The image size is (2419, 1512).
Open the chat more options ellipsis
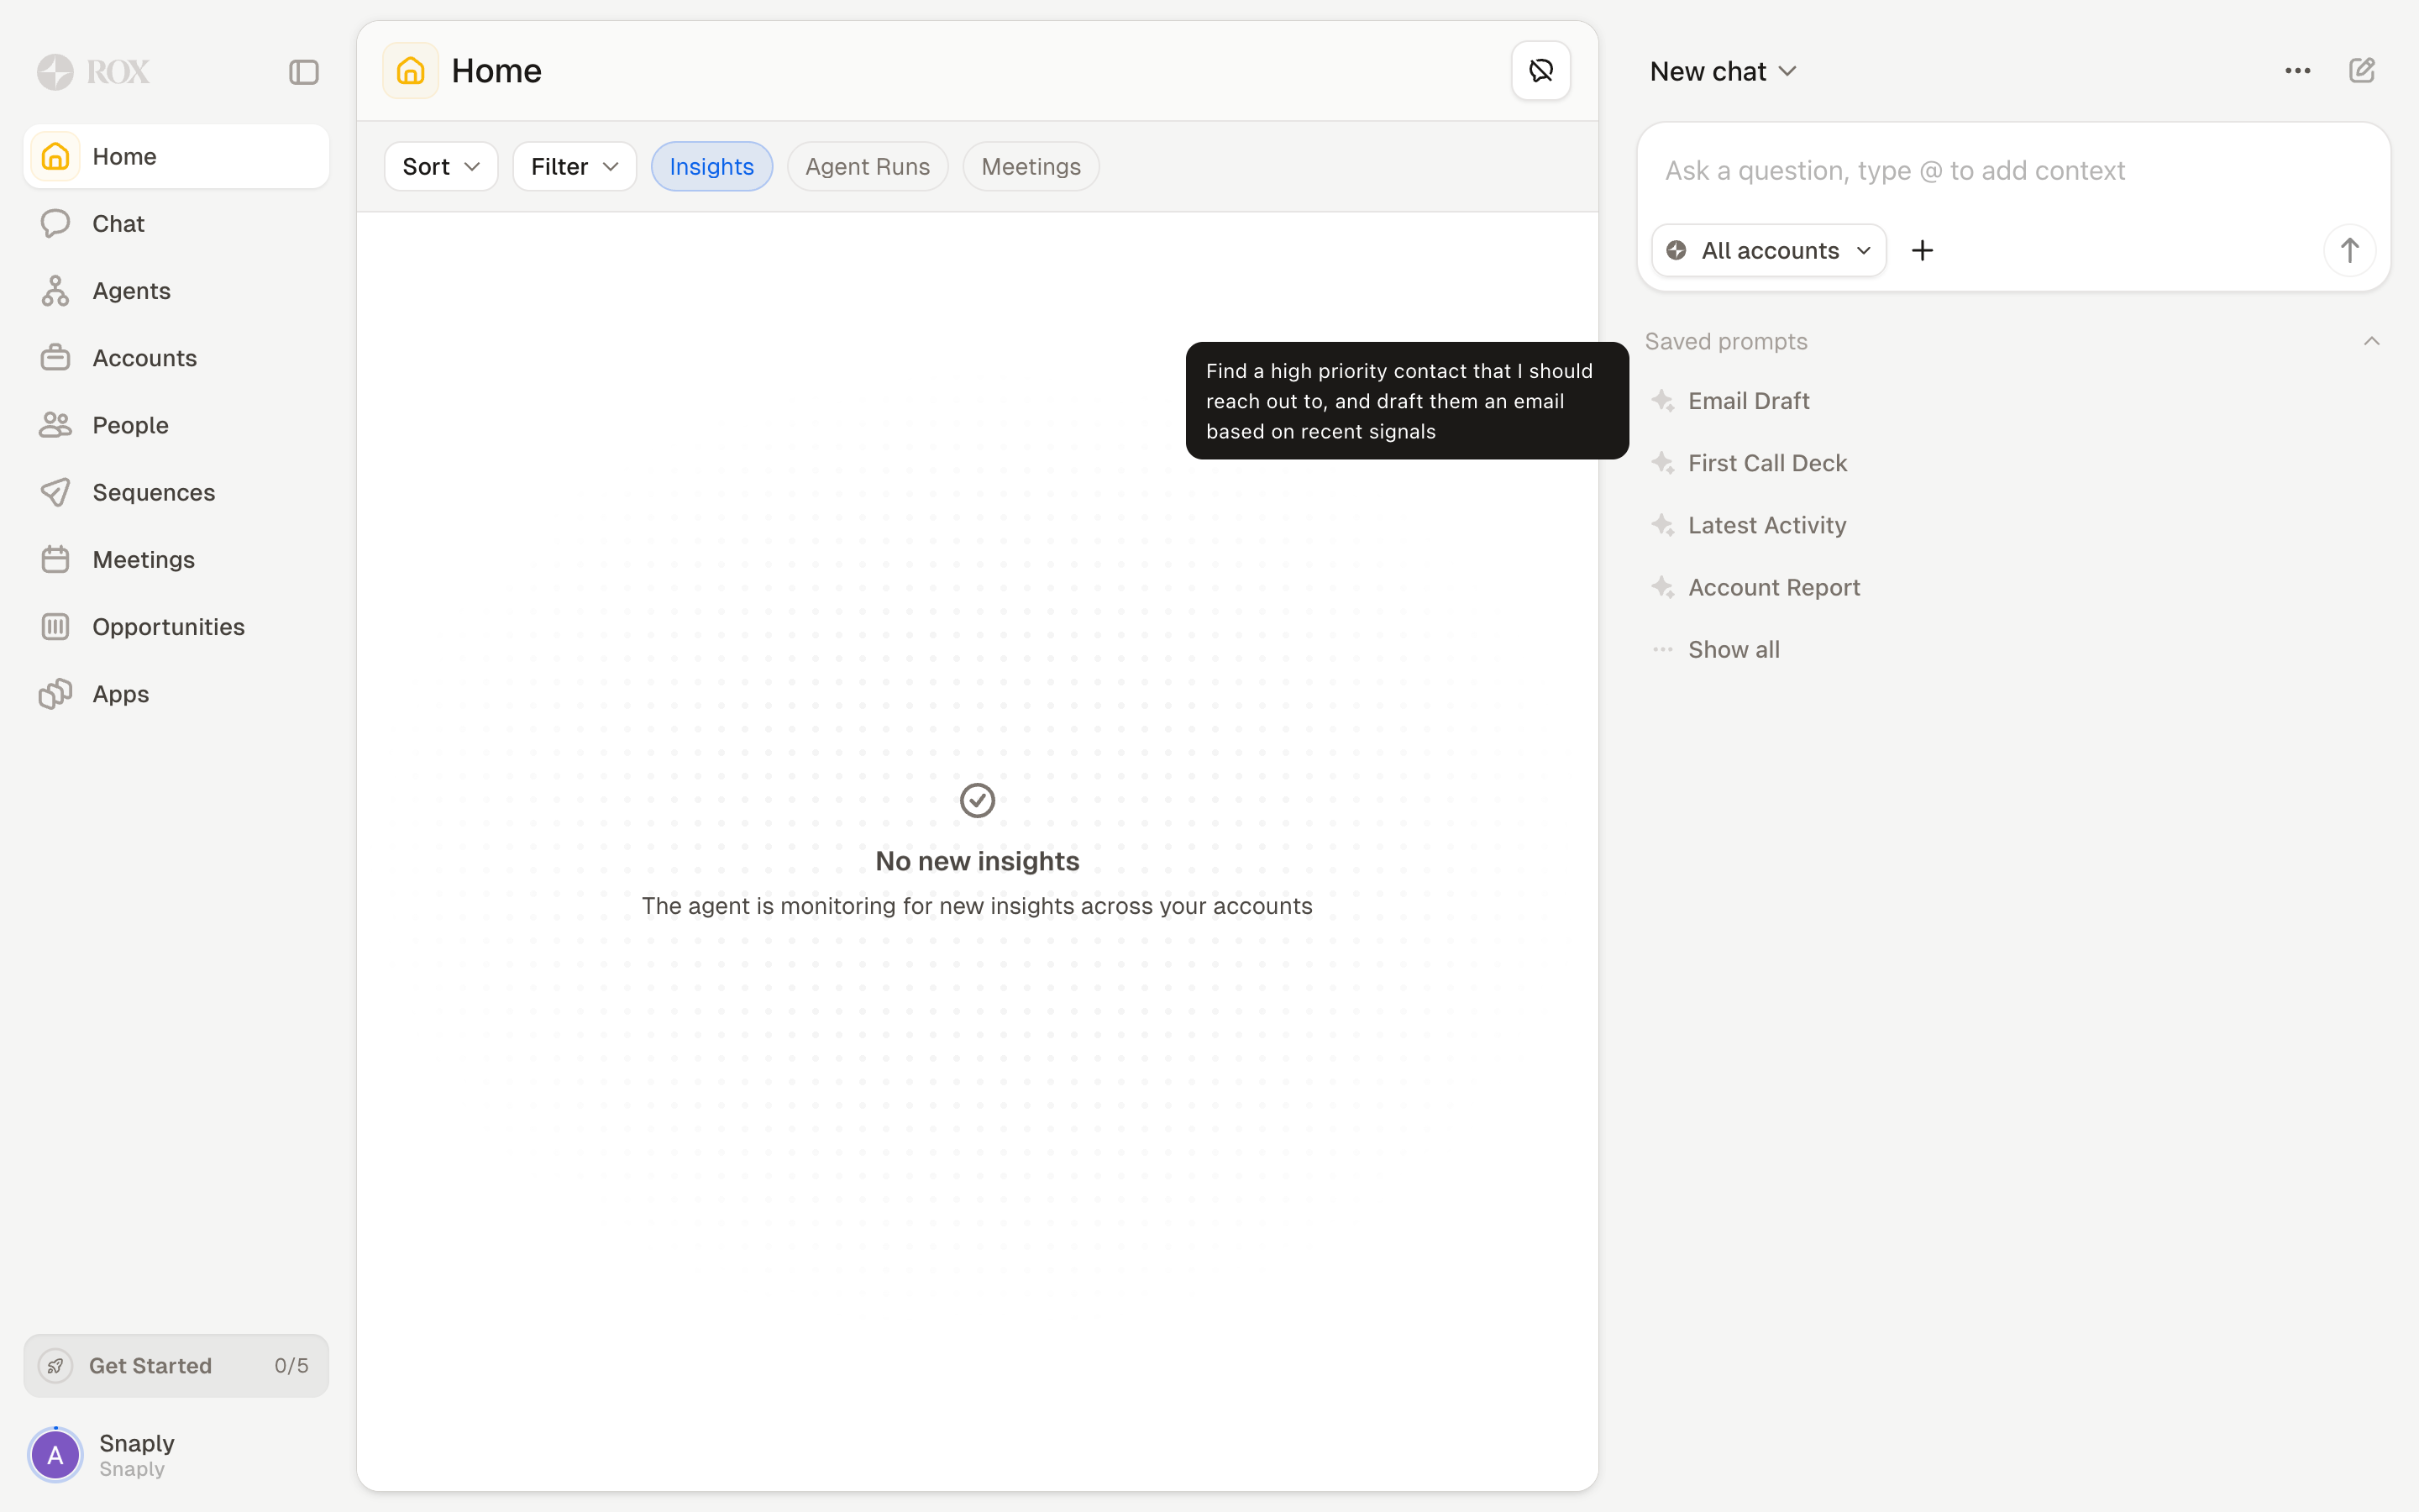click(2297, 71)
